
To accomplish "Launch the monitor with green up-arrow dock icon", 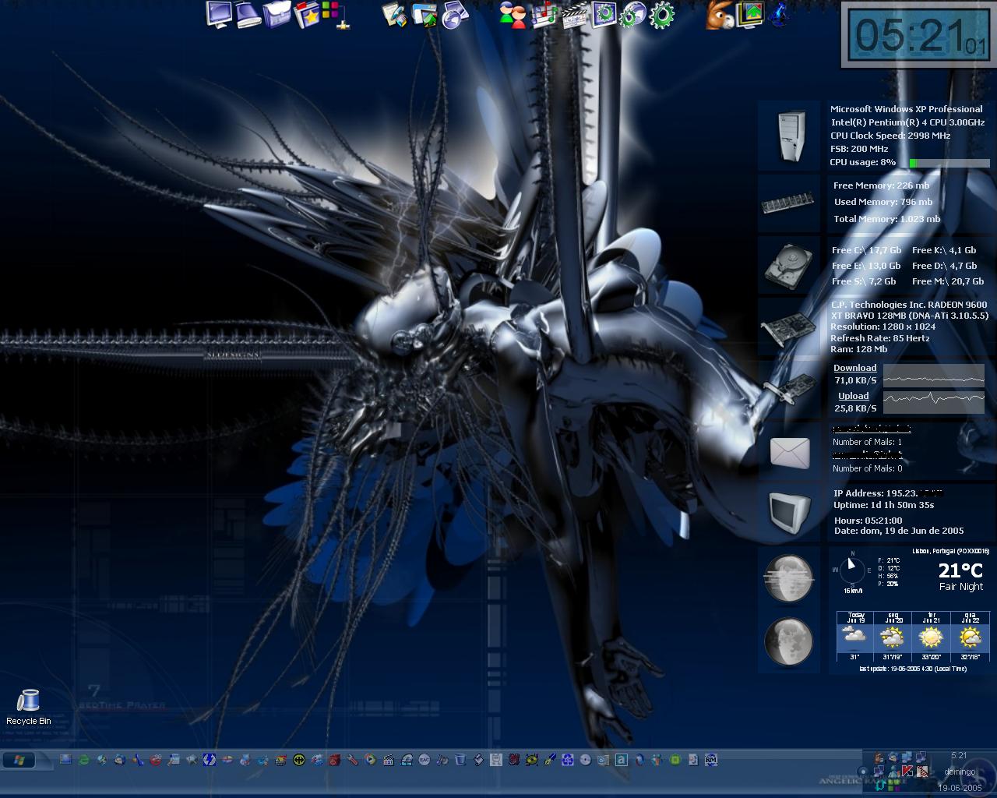I will click(750, 15).
